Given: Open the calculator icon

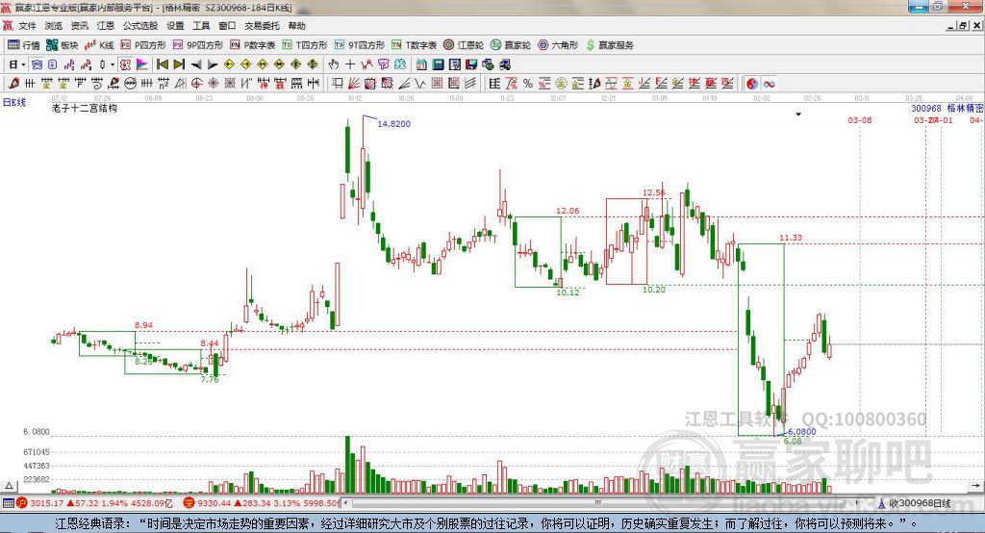Looking at the screenshot, I should click(x=438, y=64).
